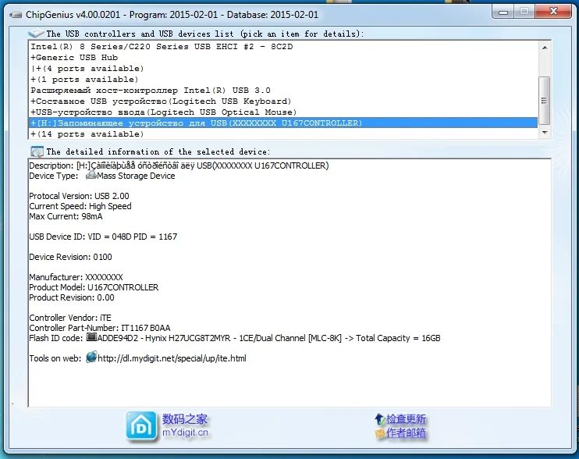Open the 数码之家 mYdigit.cn link

click(x=185, y=425)
